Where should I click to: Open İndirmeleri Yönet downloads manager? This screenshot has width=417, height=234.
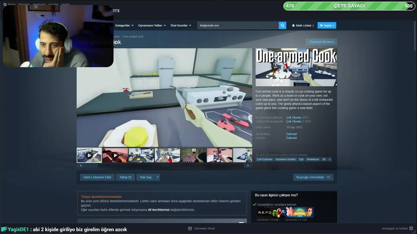202,228
